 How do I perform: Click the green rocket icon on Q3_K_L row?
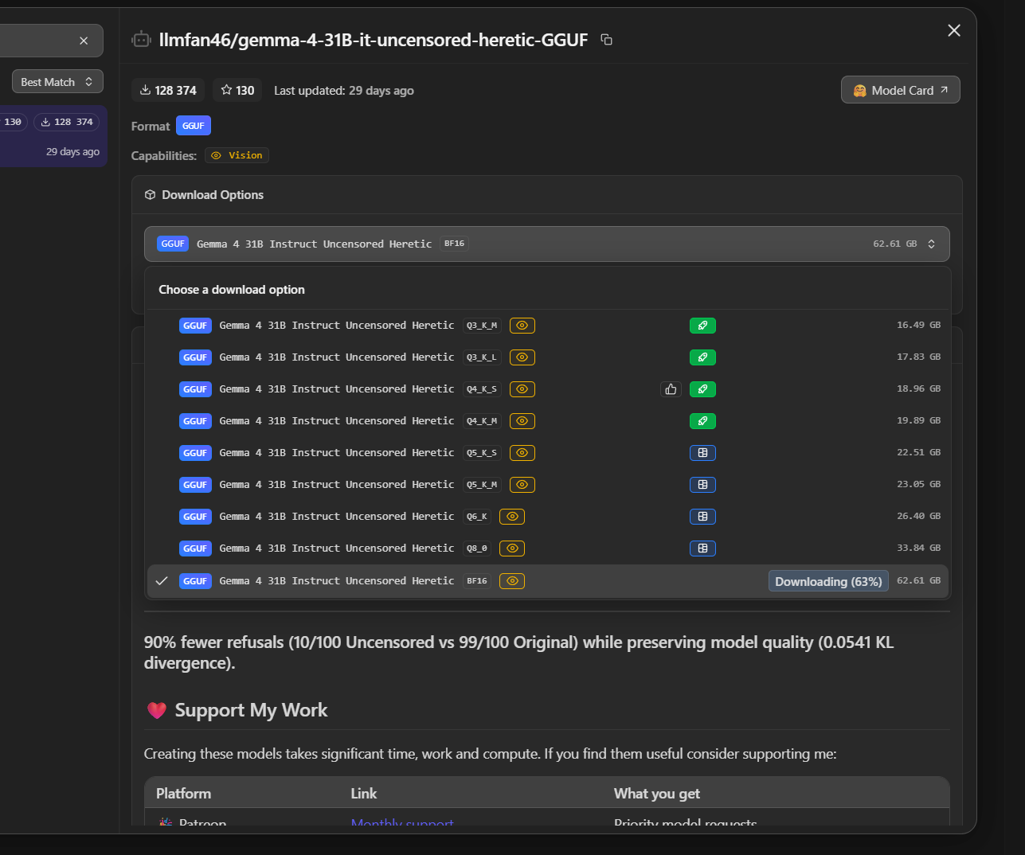pos(702,357)
